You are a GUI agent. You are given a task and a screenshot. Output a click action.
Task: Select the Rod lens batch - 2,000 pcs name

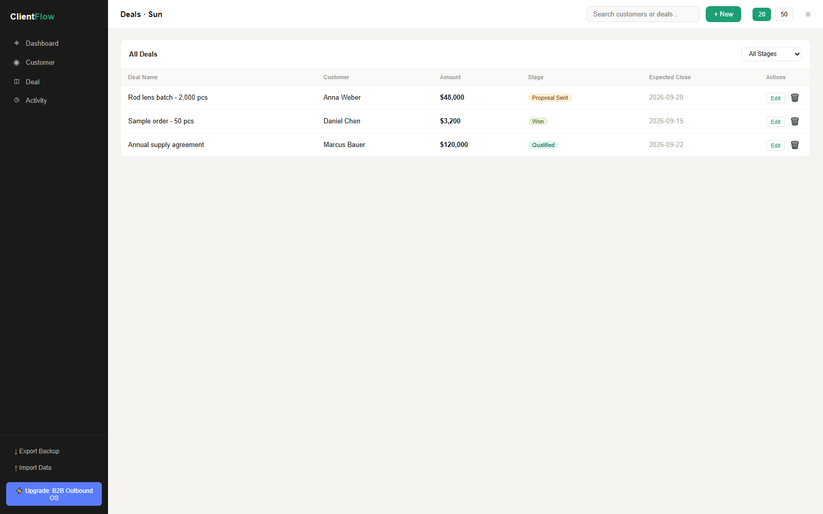click(x=168, y=97)
